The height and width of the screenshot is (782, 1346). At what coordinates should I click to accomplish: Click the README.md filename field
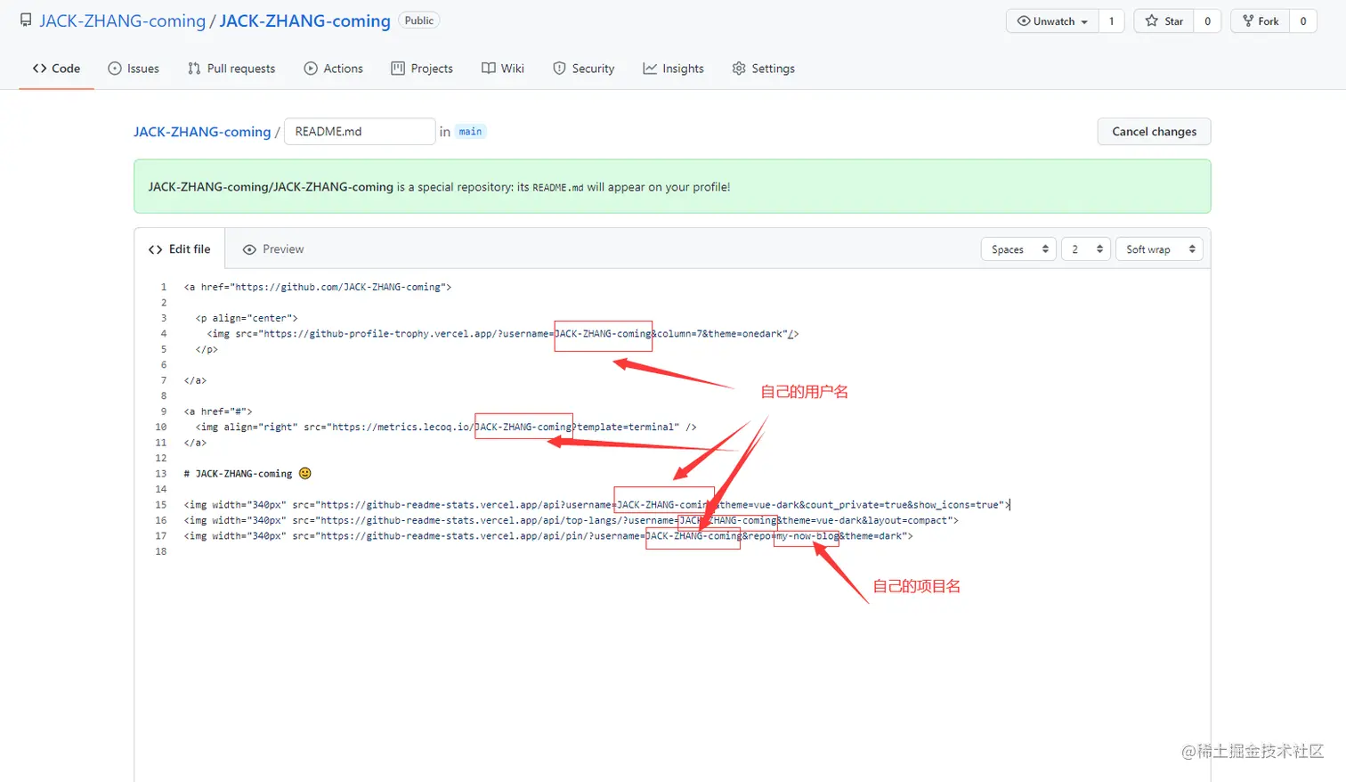(360, 132)
